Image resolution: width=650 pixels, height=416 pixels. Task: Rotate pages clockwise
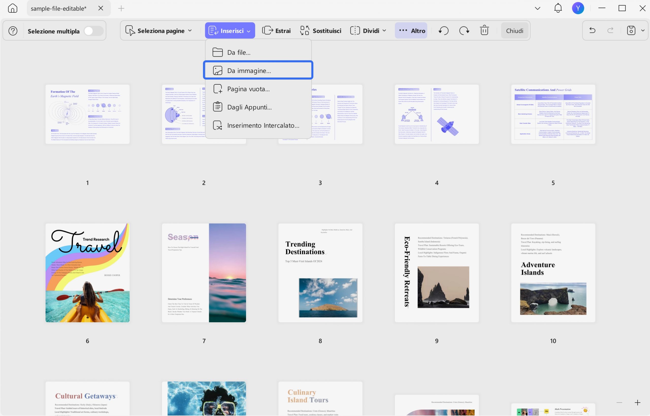(464, 30)
